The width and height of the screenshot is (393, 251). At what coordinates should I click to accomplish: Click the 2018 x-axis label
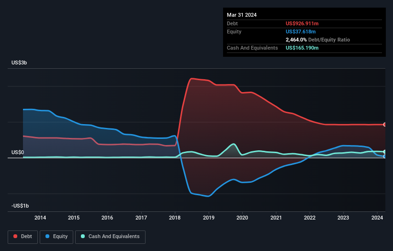(175, 218)
